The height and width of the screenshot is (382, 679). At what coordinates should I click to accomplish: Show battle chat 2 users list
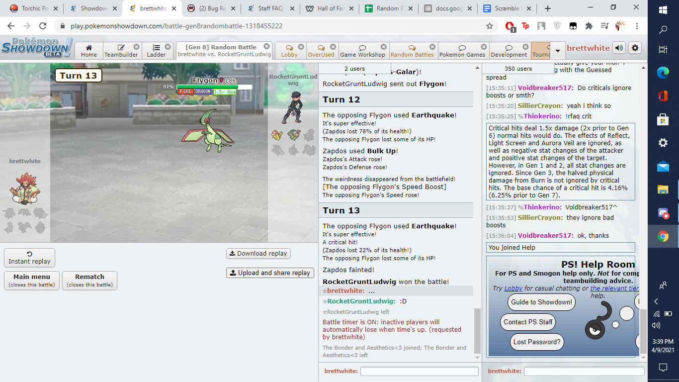click(354, 69)
